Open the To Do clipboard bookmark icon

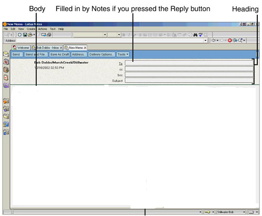pos(6,77)
